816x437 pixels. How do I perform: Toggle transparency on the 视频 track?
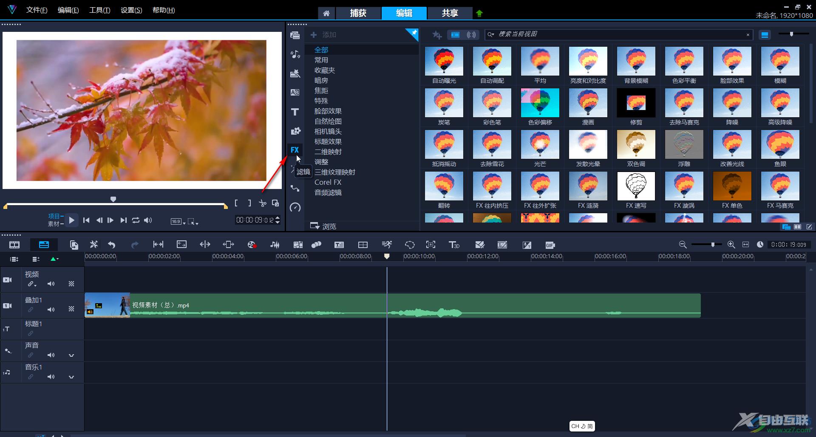click(71, 284)
